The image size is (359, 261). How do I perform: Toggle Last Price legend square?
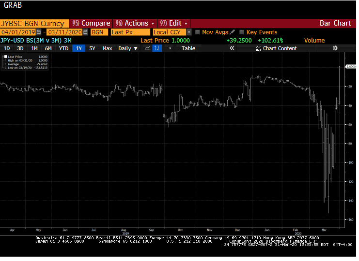tap(6, 57)
